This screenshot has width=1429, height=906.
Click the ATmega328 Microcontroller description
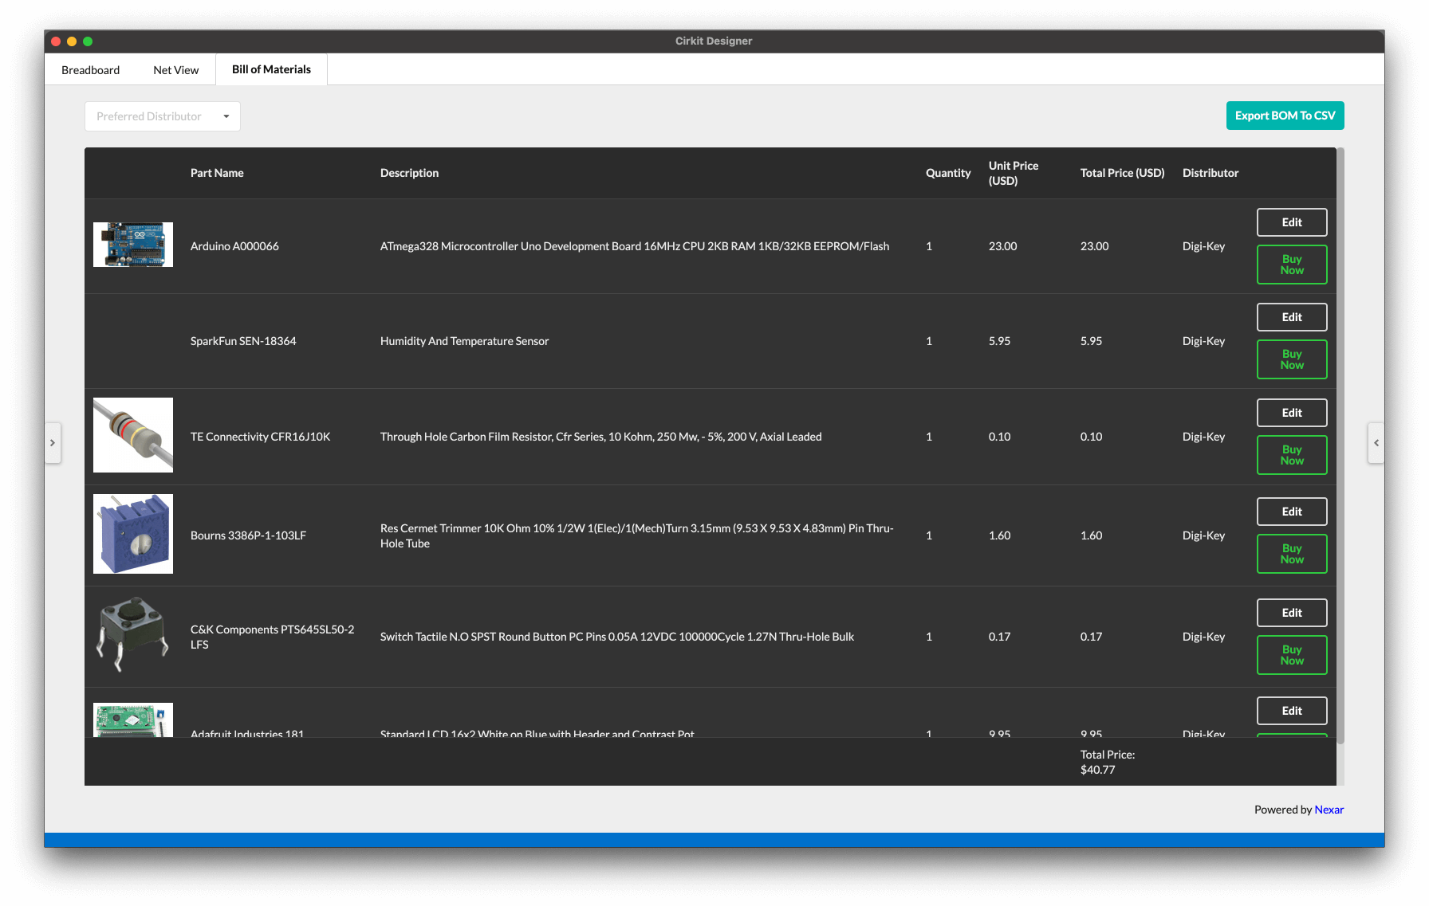(635, 246)
